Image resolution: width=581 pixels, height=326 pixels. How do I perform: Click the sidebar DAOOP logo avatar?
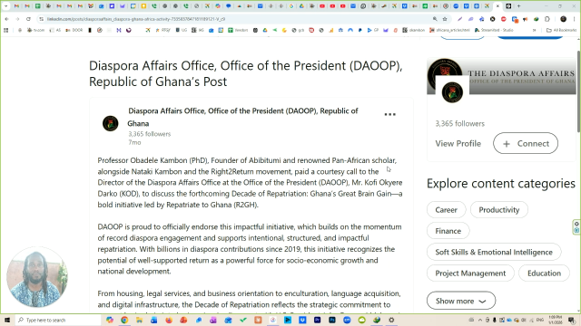[x=452, y=92]
